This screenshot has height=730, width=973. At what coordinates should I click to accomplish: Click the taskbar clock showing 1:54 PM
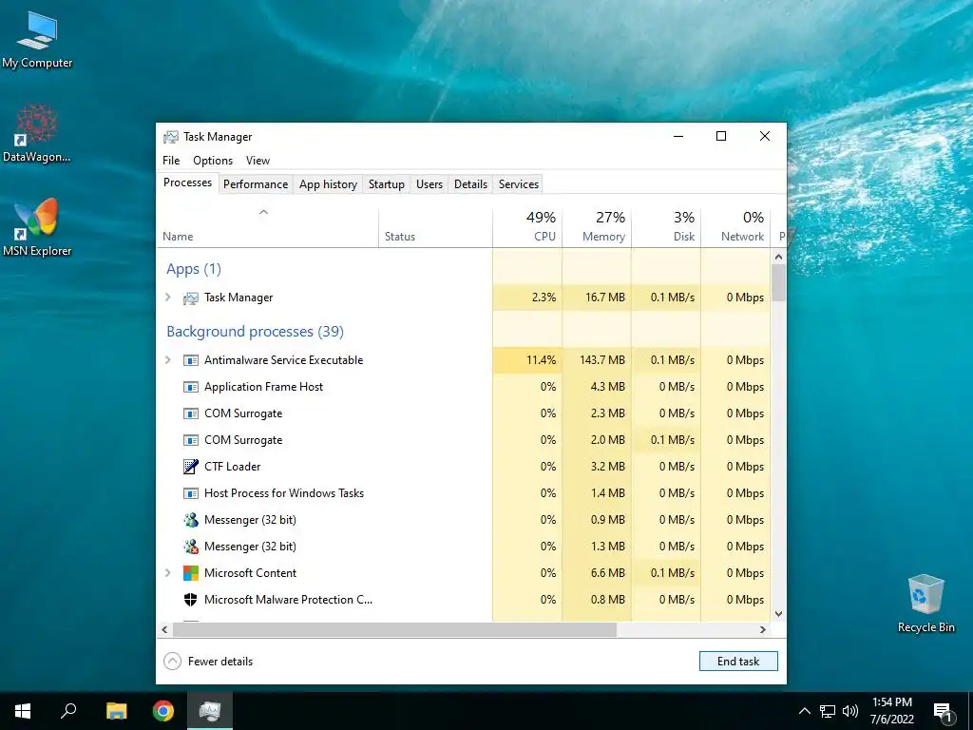point(891,711)
